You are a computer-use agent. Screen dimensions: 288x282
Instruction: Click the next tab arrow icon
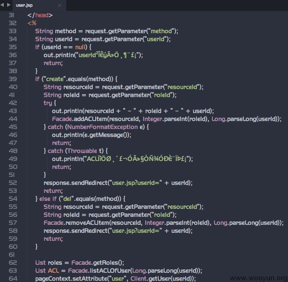[9, 5]
